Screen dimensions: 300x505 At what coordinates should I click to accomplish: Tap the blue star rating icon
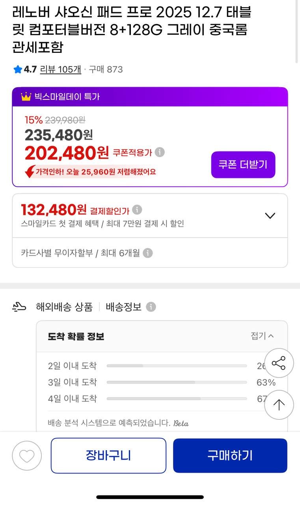coord(18,70)
